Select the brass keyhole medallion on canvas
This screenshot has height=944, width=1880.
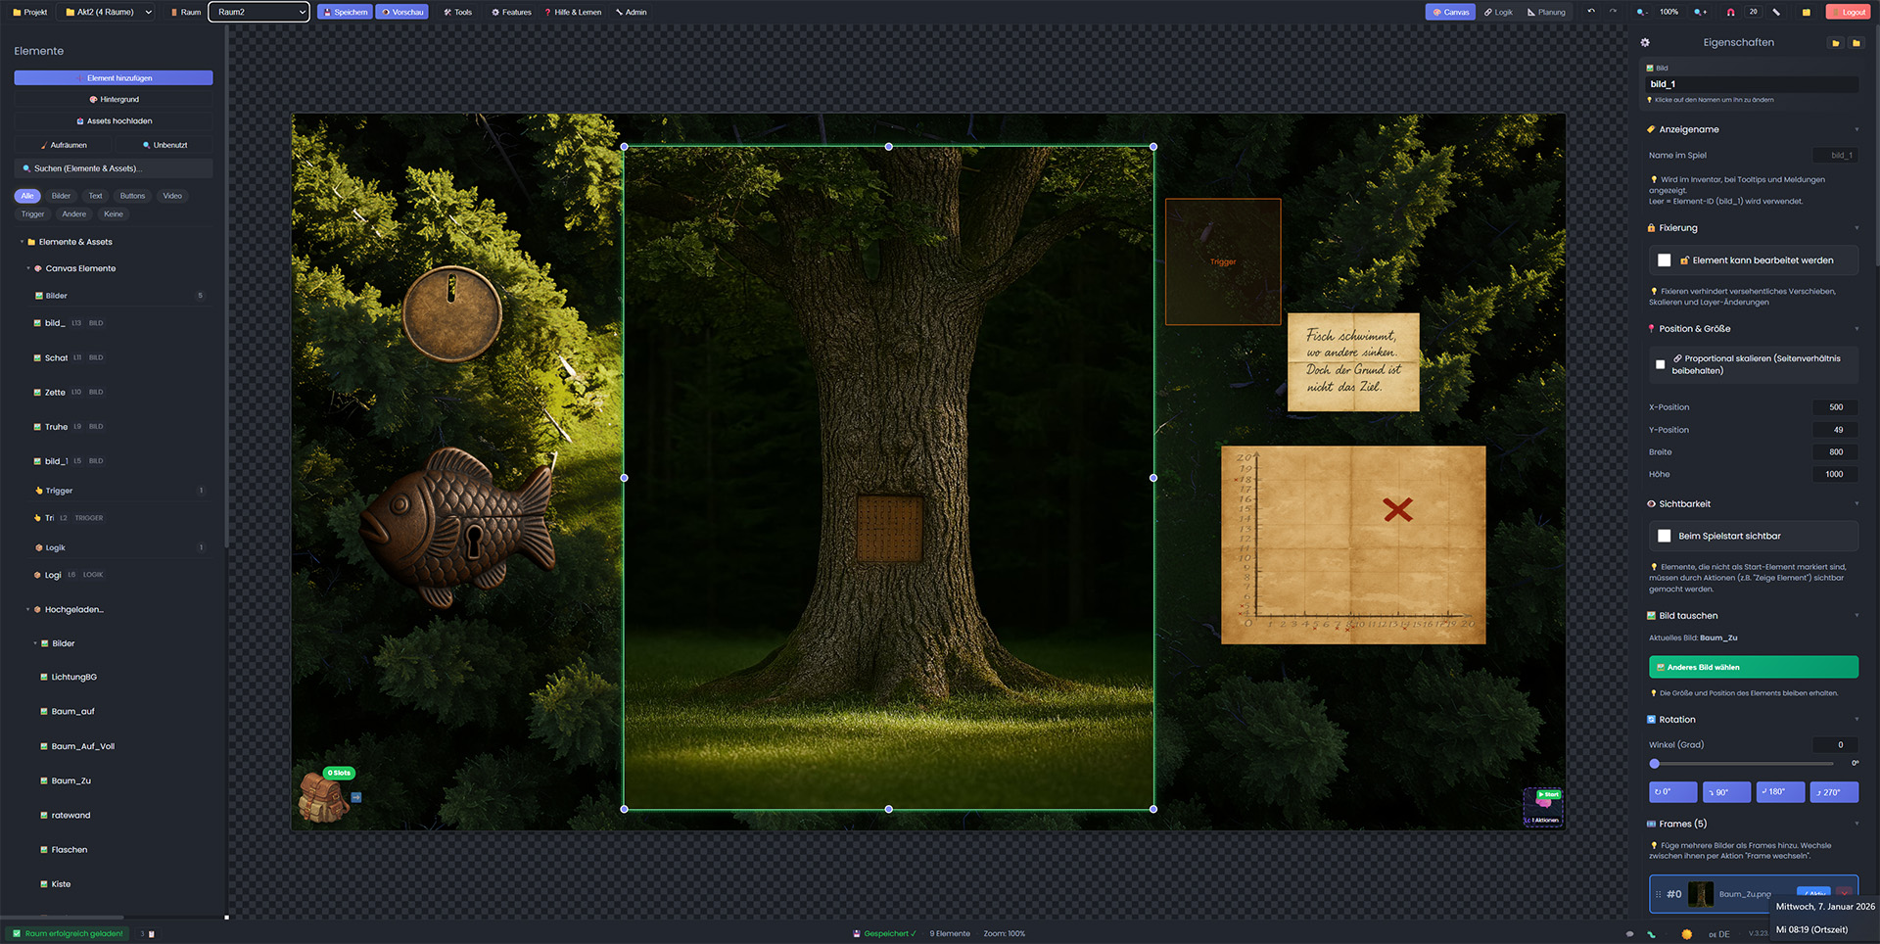452,313
